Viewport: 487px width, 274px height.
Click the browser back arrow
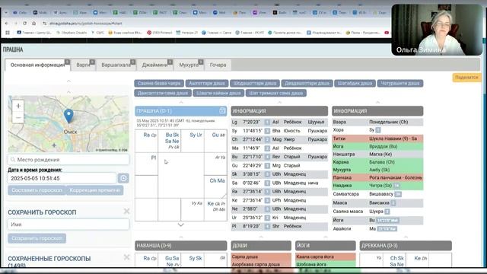pos(7,24)
